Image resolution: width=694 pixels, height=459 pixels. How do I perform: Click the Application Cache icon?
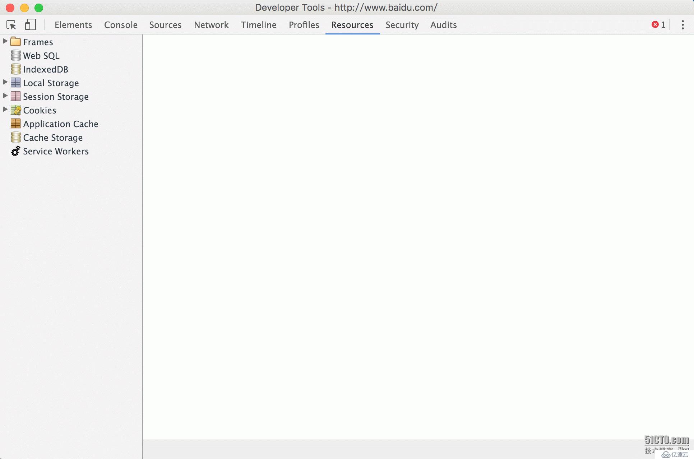[15, 124]
